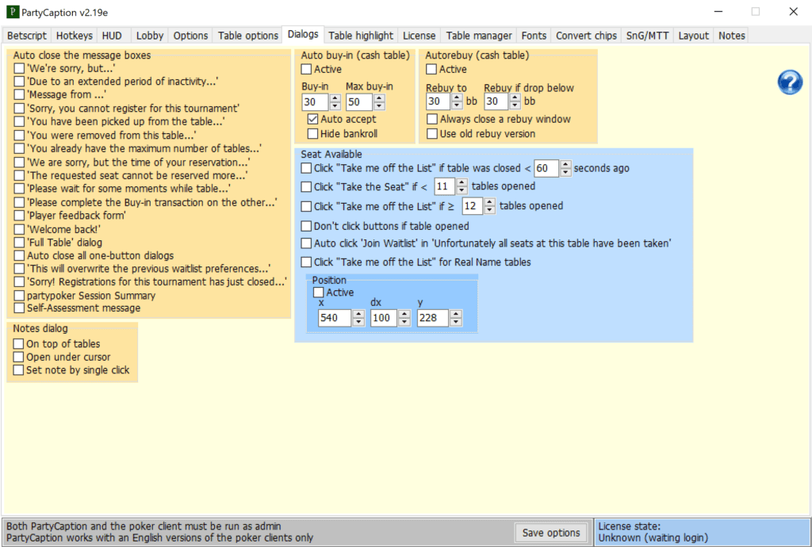The image size is (812, 547).
Task: Enable auto close for 'We're sorry, but...'
Action: 19,68
